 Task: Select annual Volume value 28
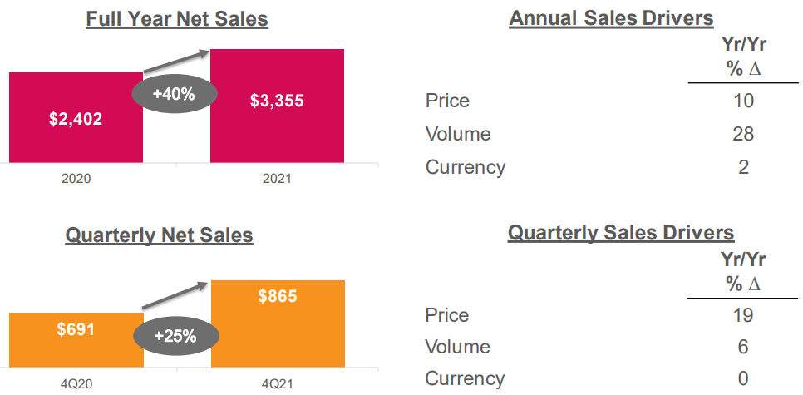tap(744, 134)
